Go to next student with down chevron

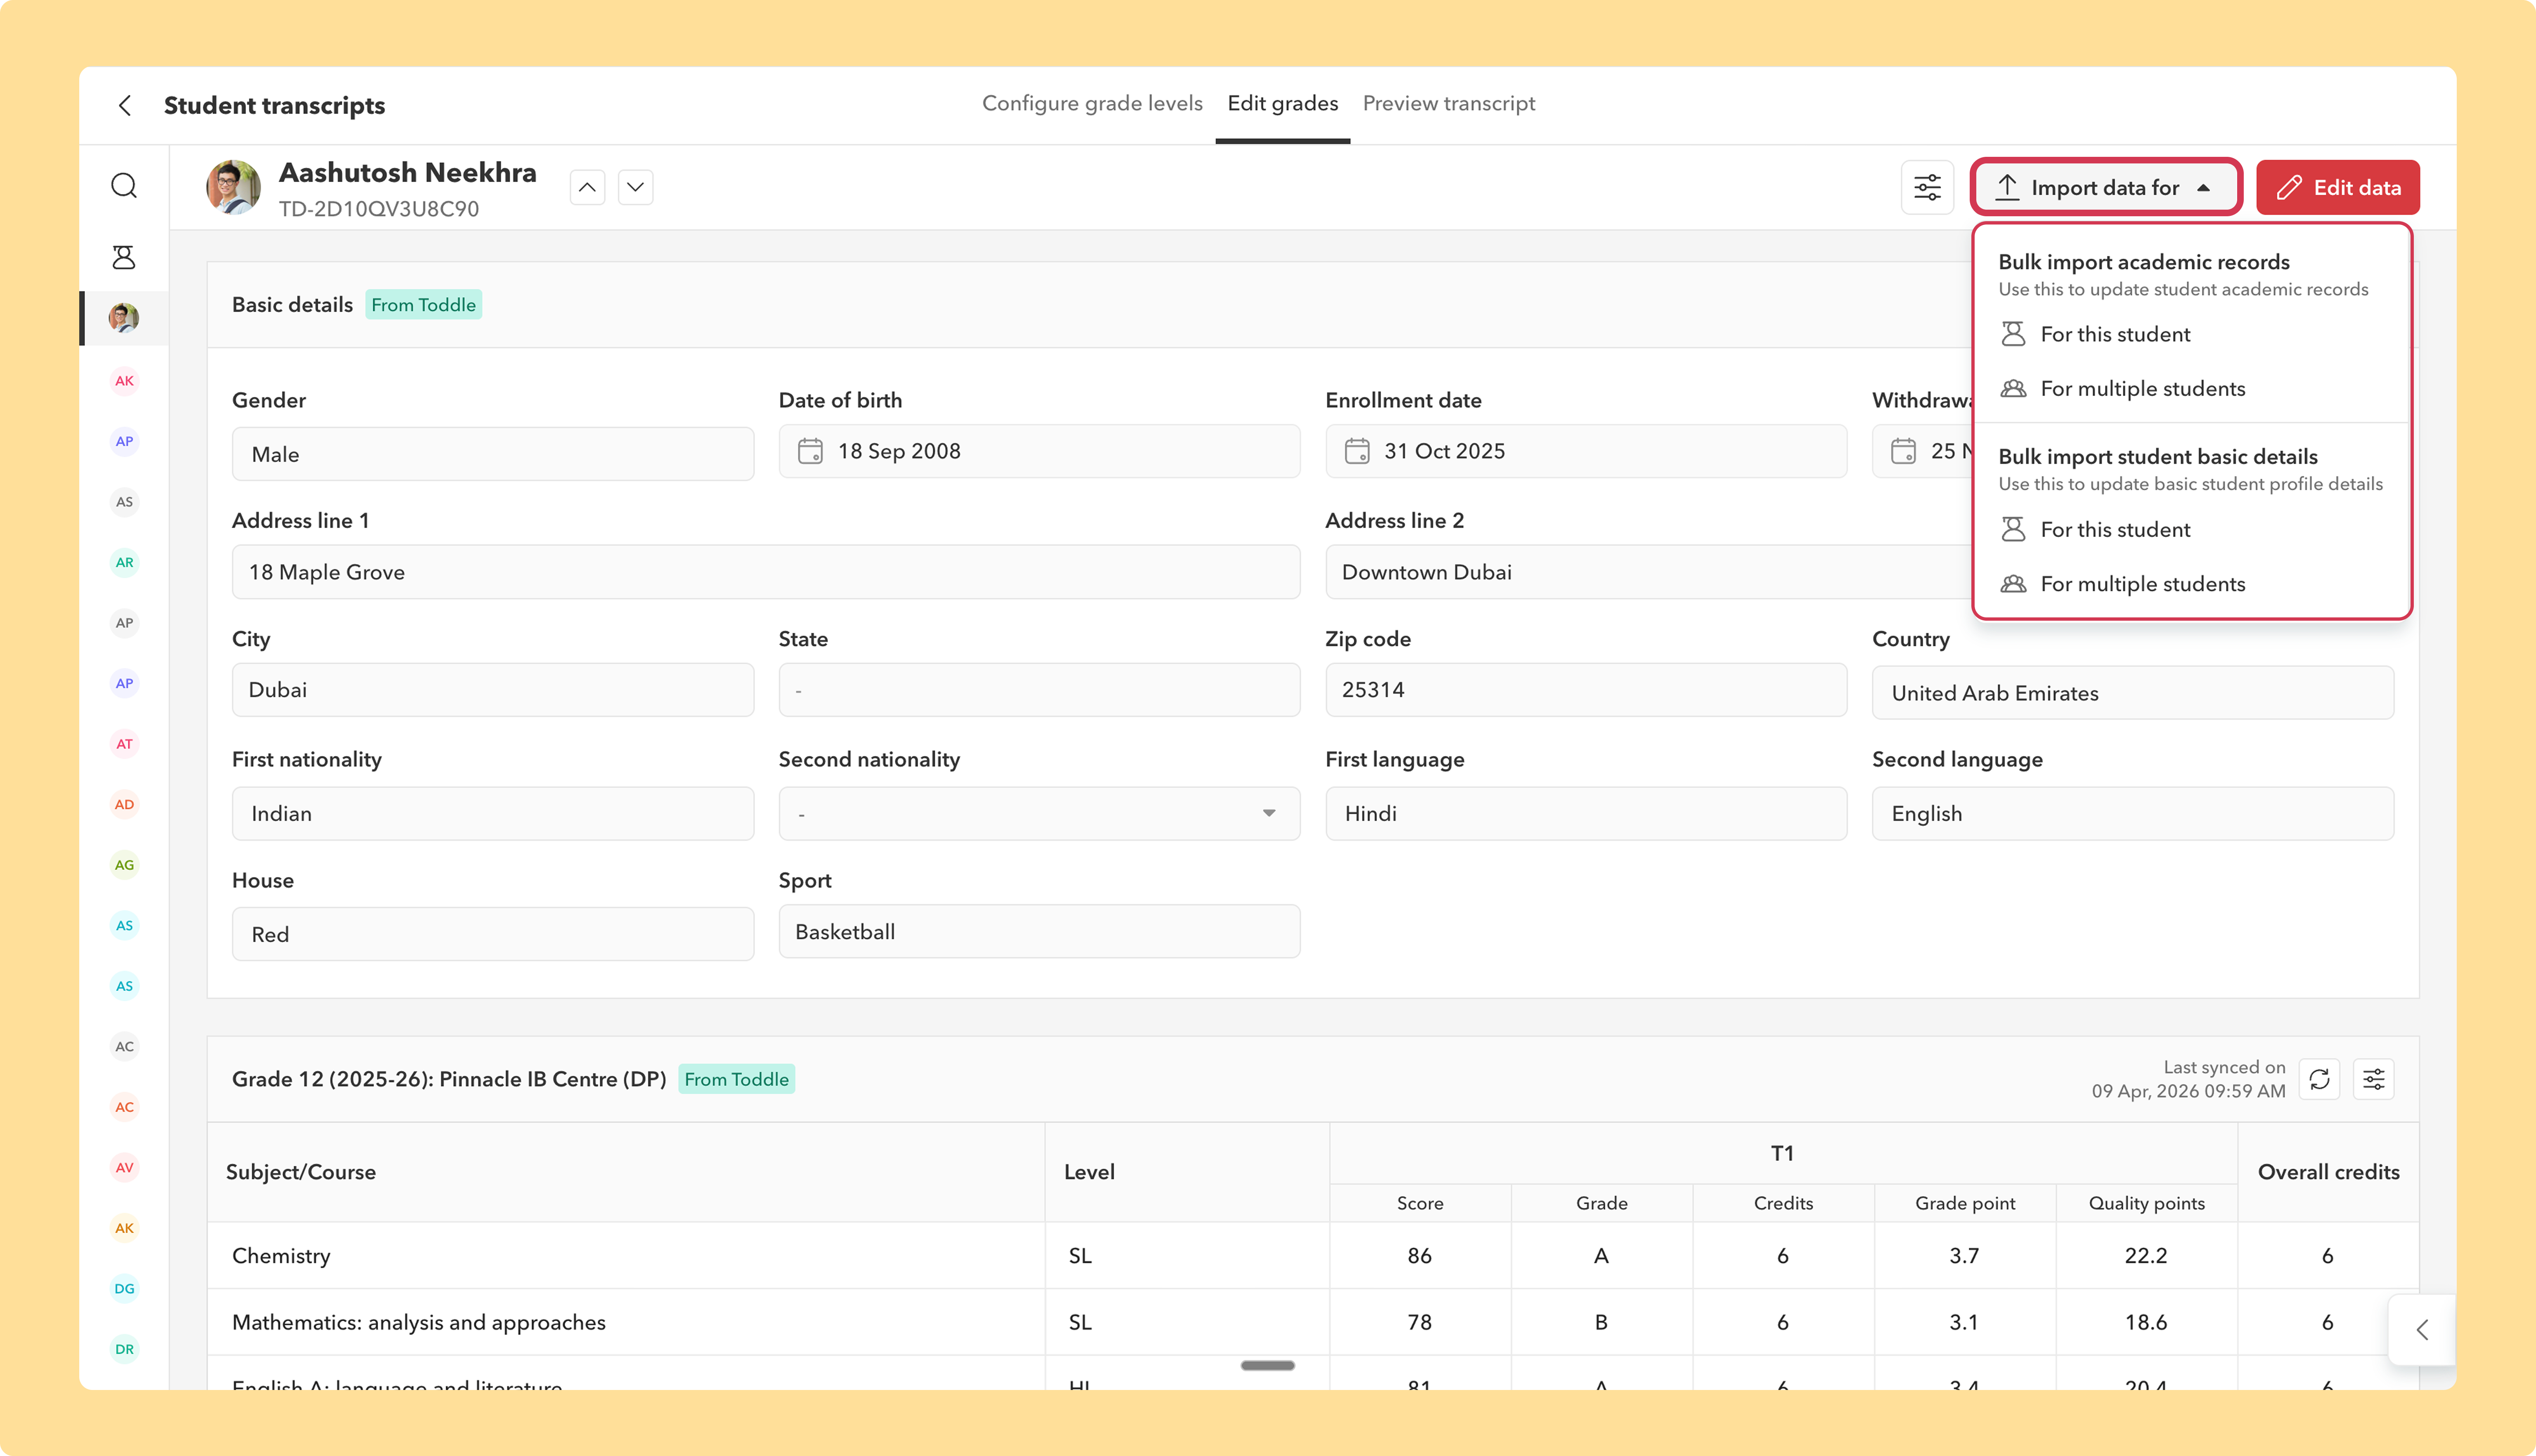click(x=635, y=187)
